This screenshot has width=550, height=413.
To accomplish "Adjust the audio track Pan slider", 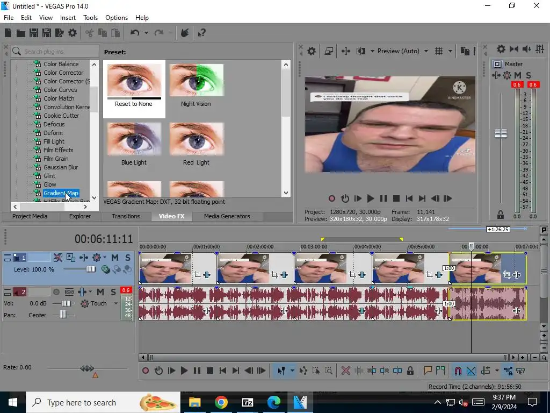I will (x=63, y=314).
